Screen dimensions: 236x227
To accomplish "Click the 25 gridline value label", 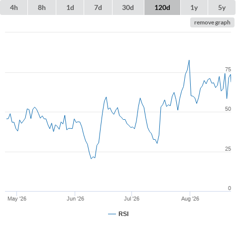I will click(x=228, y=149).
